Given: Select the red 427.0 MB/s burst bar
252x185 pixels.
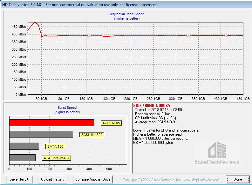Looking at the screenshot, I should (x=52, y=123).
